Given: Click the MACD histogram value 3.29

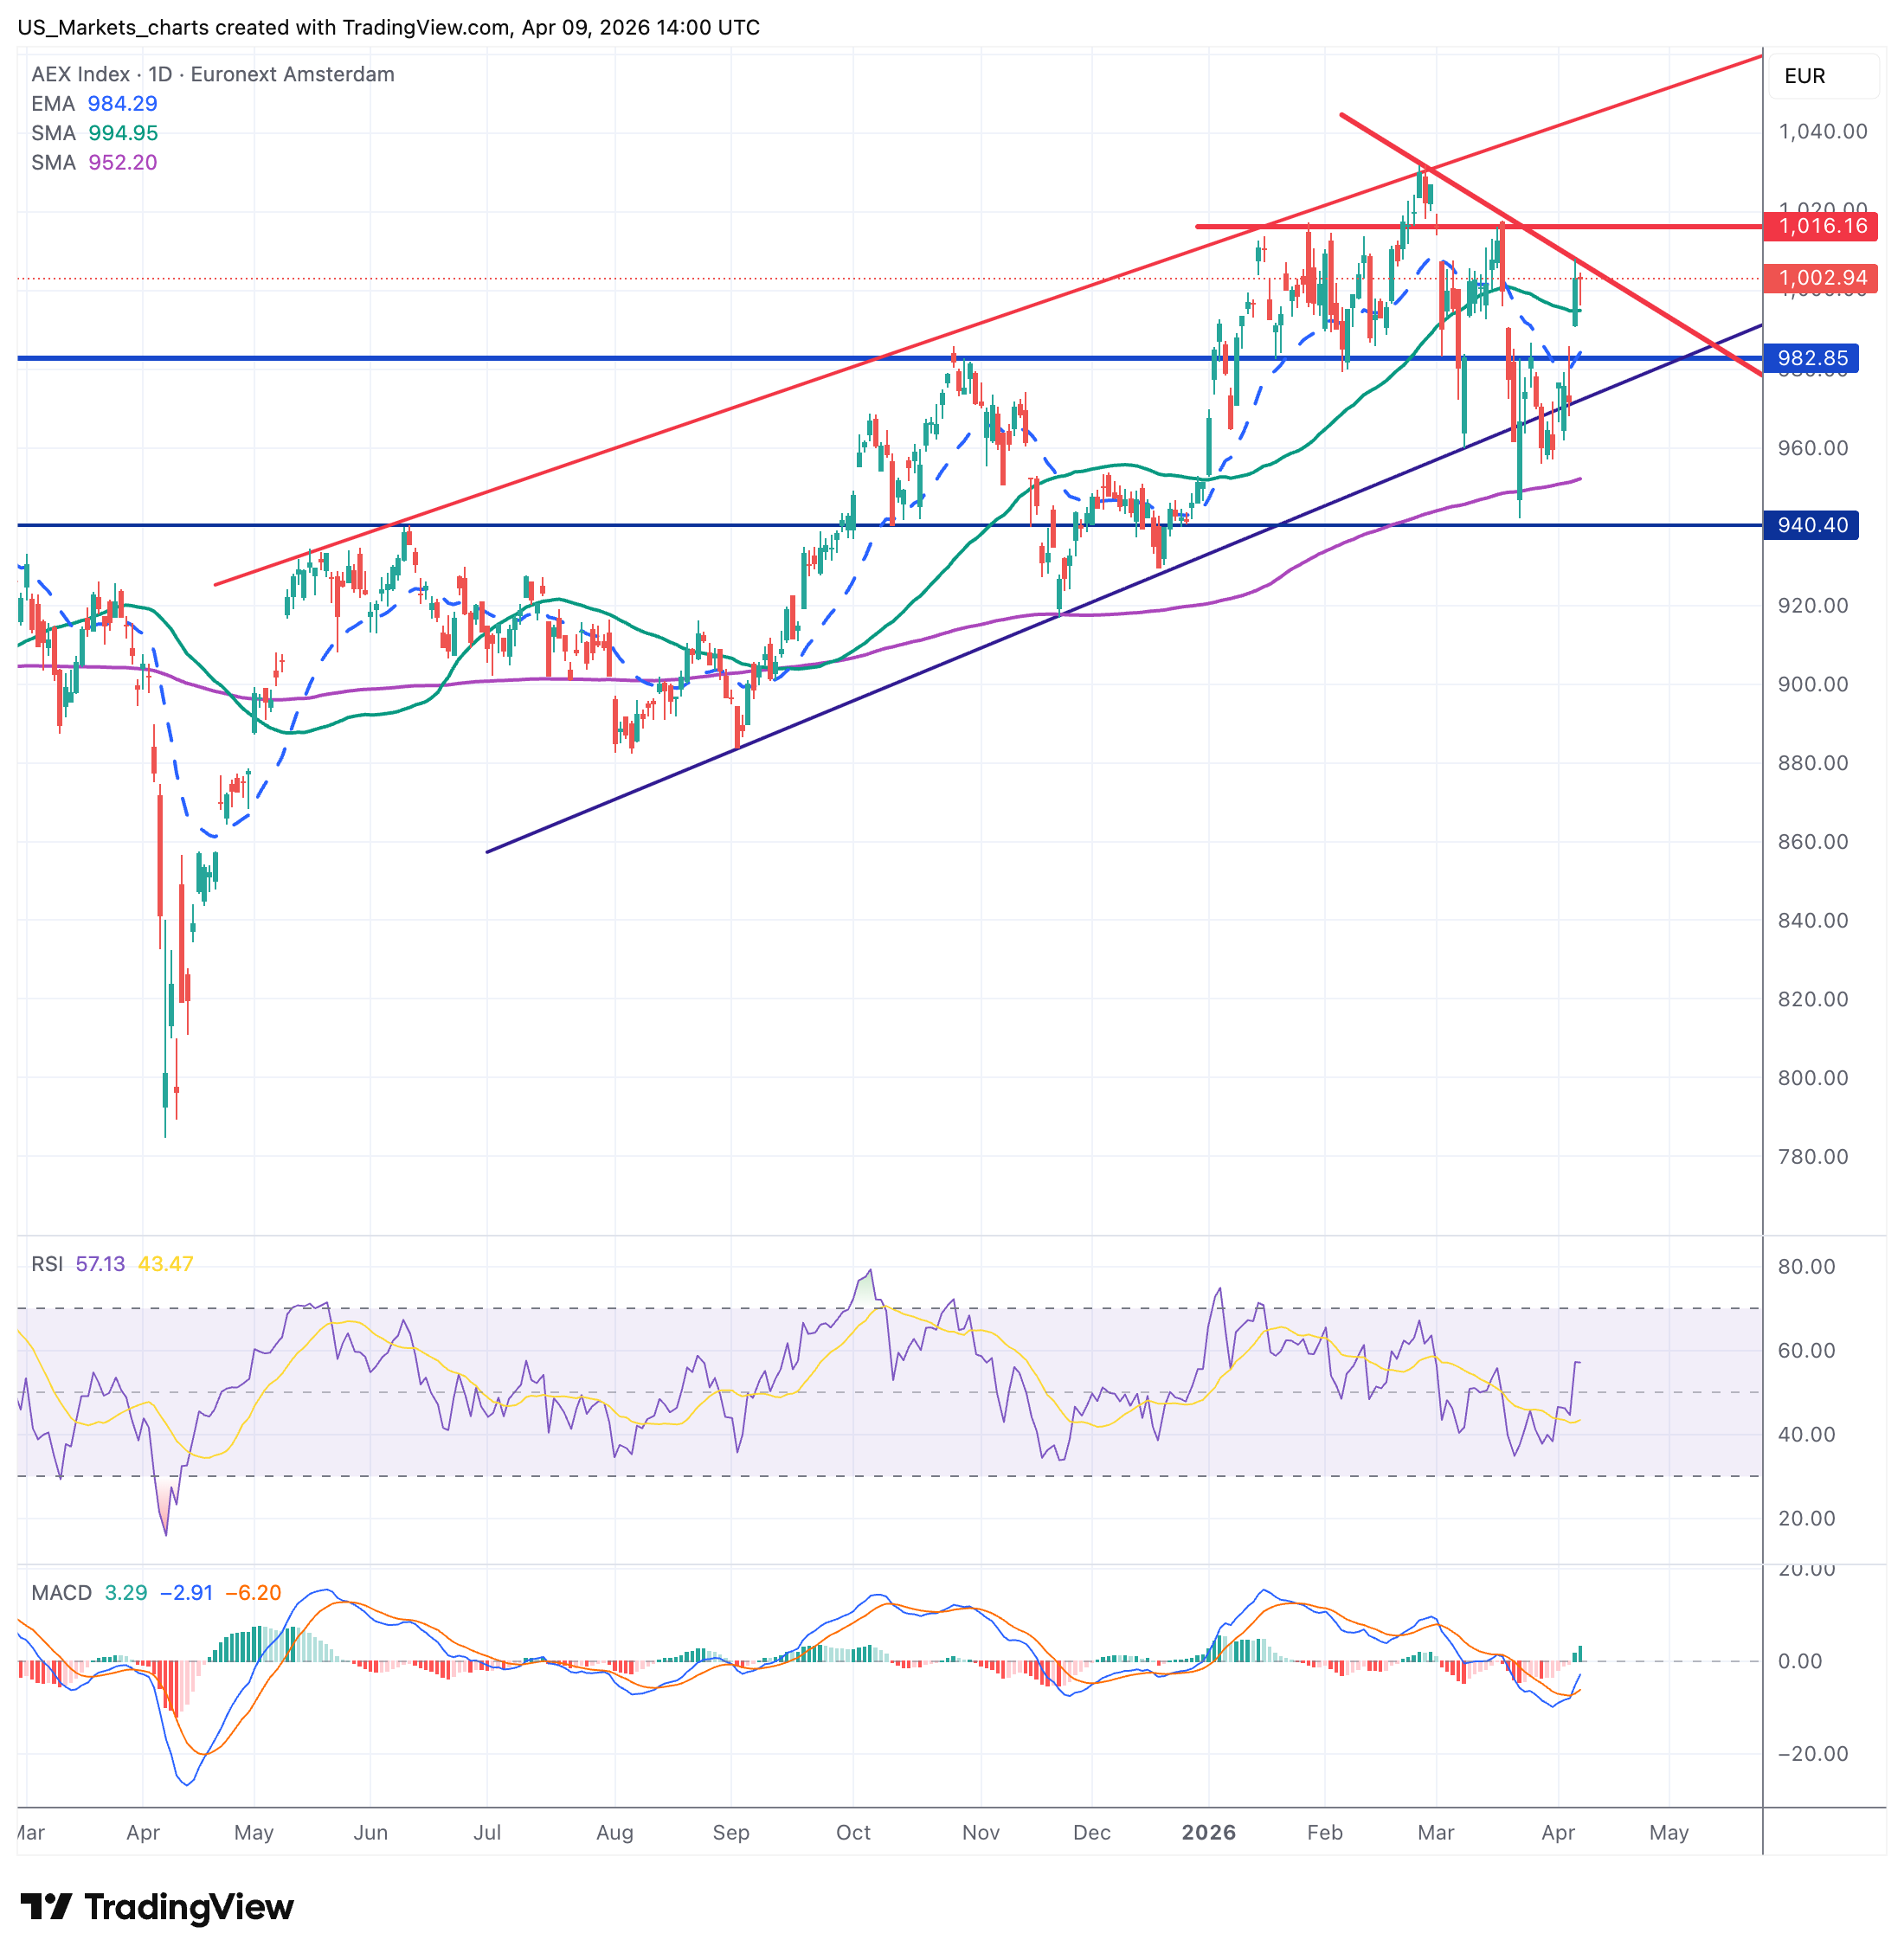Looking at the screenshot, I should (x=126, y=1592).
